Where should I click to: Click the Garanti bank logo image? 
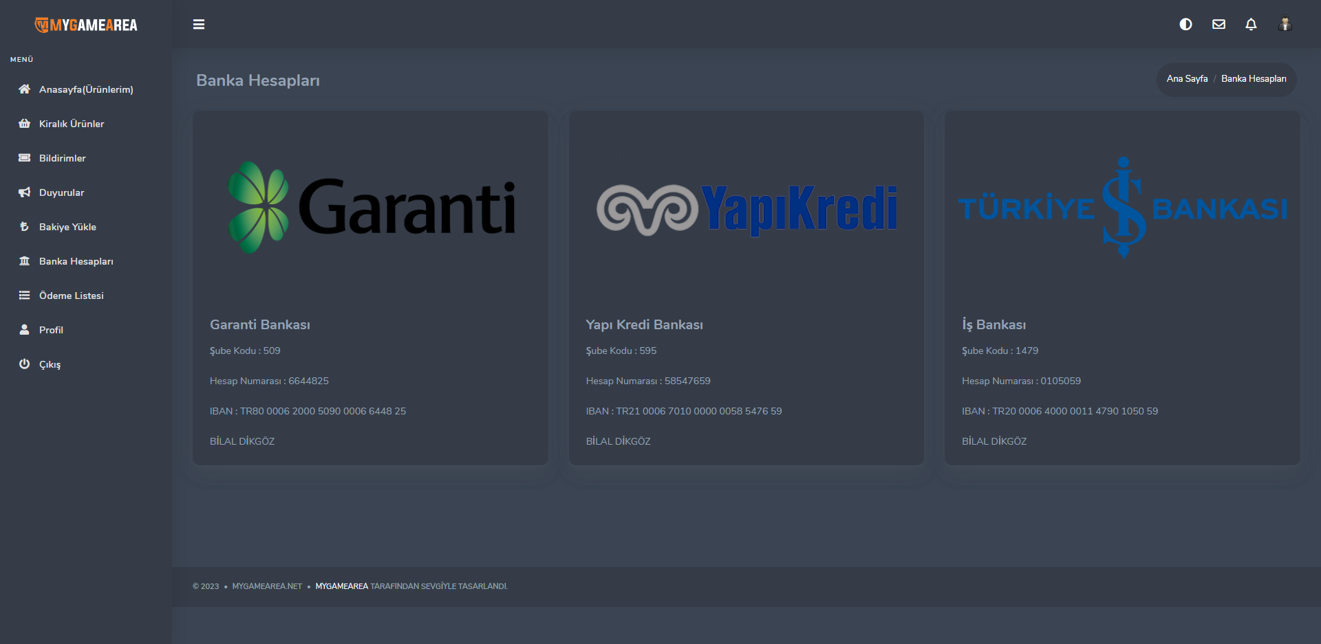pyautogui.click(x=371, y=208)
